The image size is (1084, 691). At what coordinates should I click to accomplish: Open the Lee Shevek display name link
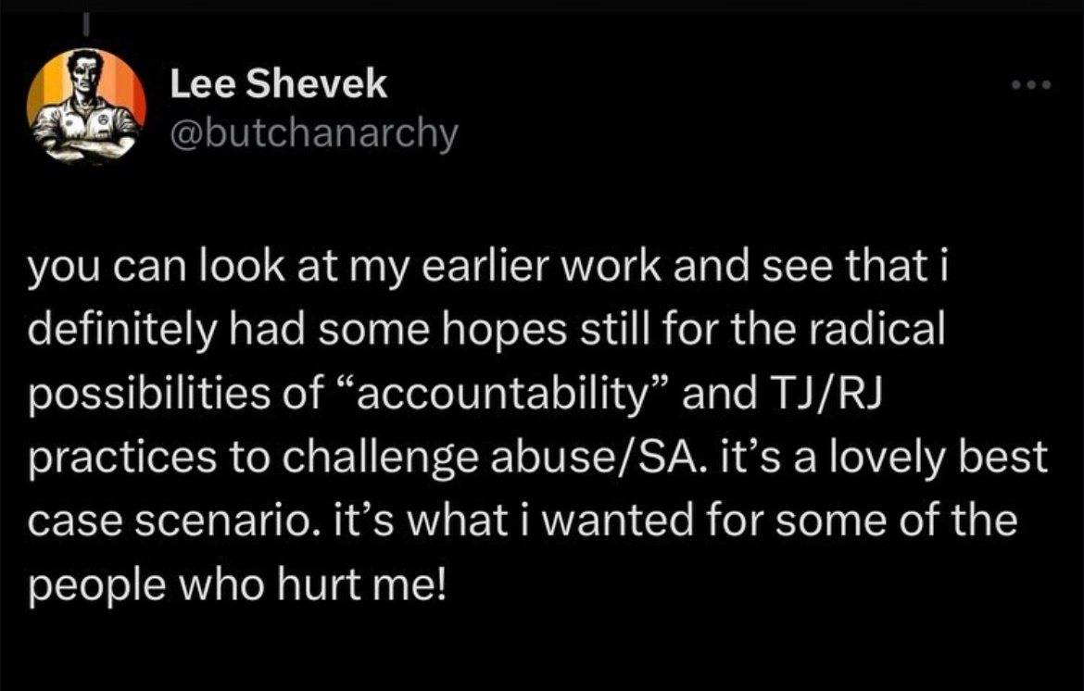279,86
